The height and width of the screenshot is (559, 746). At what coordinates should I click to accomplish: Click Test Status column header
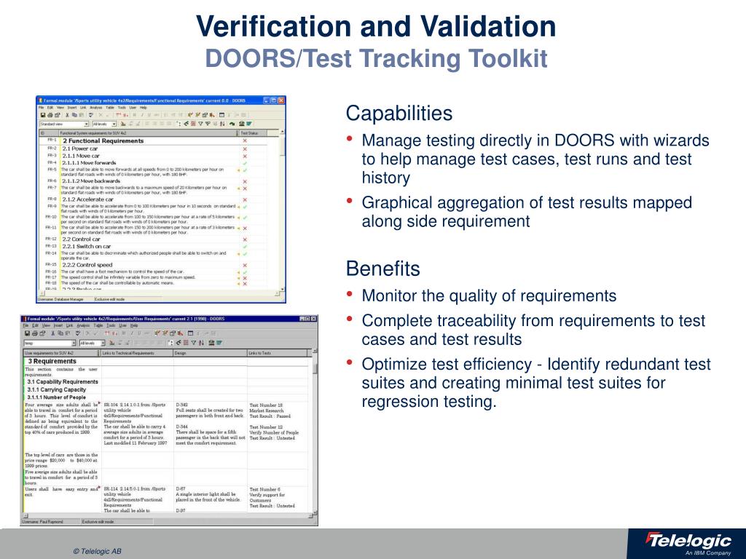pyautogui.click(x=252, y=133)
